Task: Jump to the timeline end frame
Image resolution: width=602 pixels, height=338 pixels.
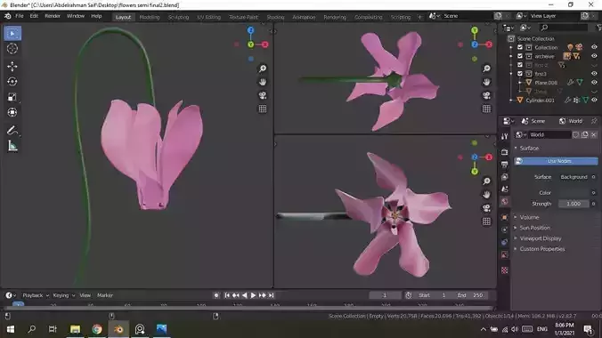Action: [x=271, y=295]
